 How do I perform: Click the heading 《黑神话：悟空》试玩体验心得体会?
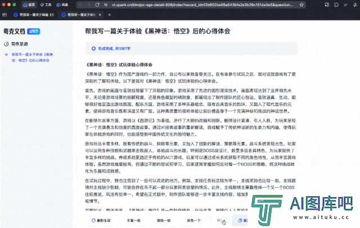119,65
